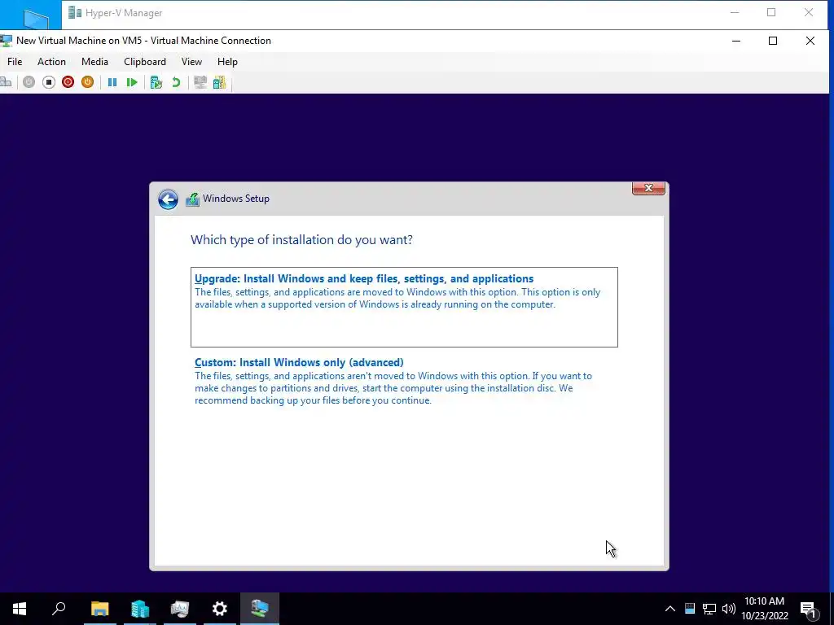Viewport: 834px width, 625px height.
Task: Open the Clipboard menu
Action: click(x=145, y=62)
